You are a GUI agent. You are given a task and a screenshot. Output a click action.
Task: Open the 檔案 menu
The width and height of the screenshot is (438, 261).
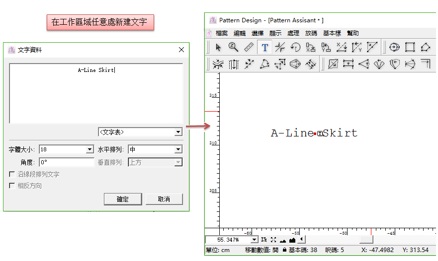[221, 33]
